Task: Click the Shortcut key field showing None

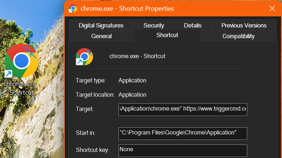Action: coord(183,150)
